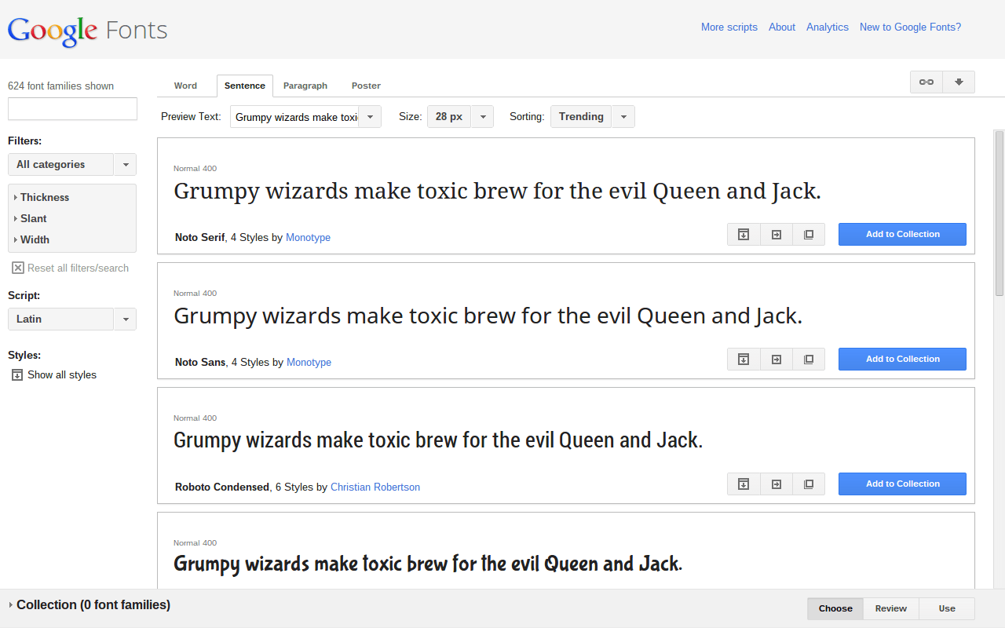The image size is (1005, 628).
Task: Add Noto Sans to Collection
Action: click(902, 360)
